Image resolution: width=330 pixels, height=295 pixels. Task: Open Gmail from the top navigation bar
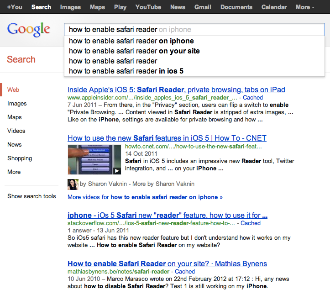point(203,7)
